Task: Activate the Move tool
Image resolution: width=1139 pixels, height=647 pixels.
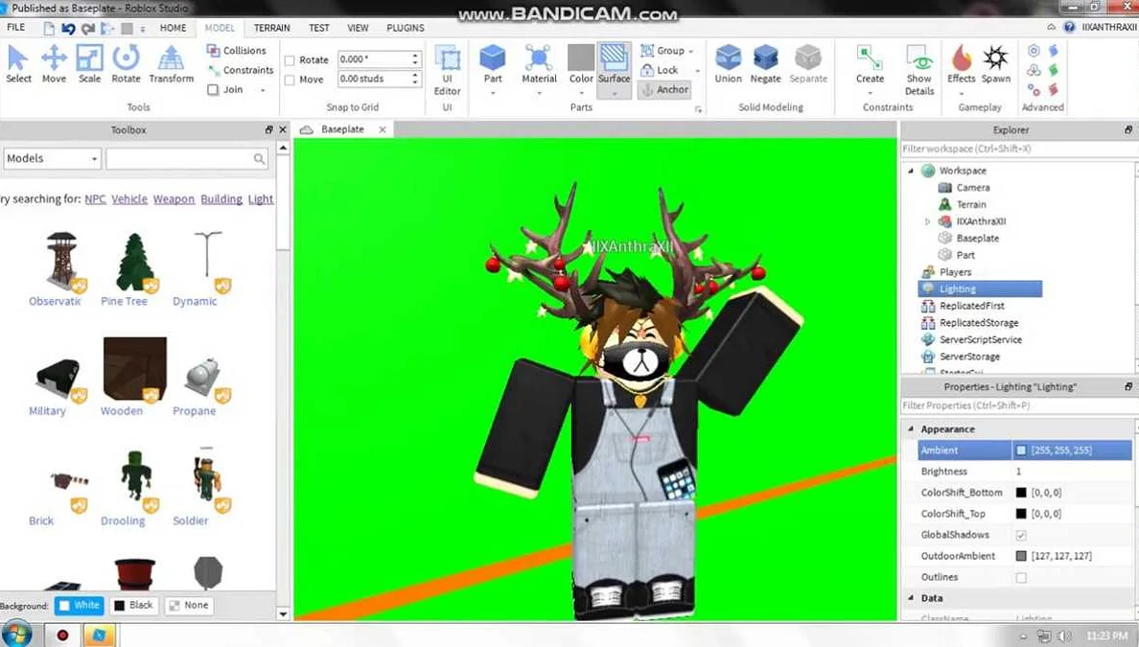Action: pyautogui.click(x=54, y=64)
